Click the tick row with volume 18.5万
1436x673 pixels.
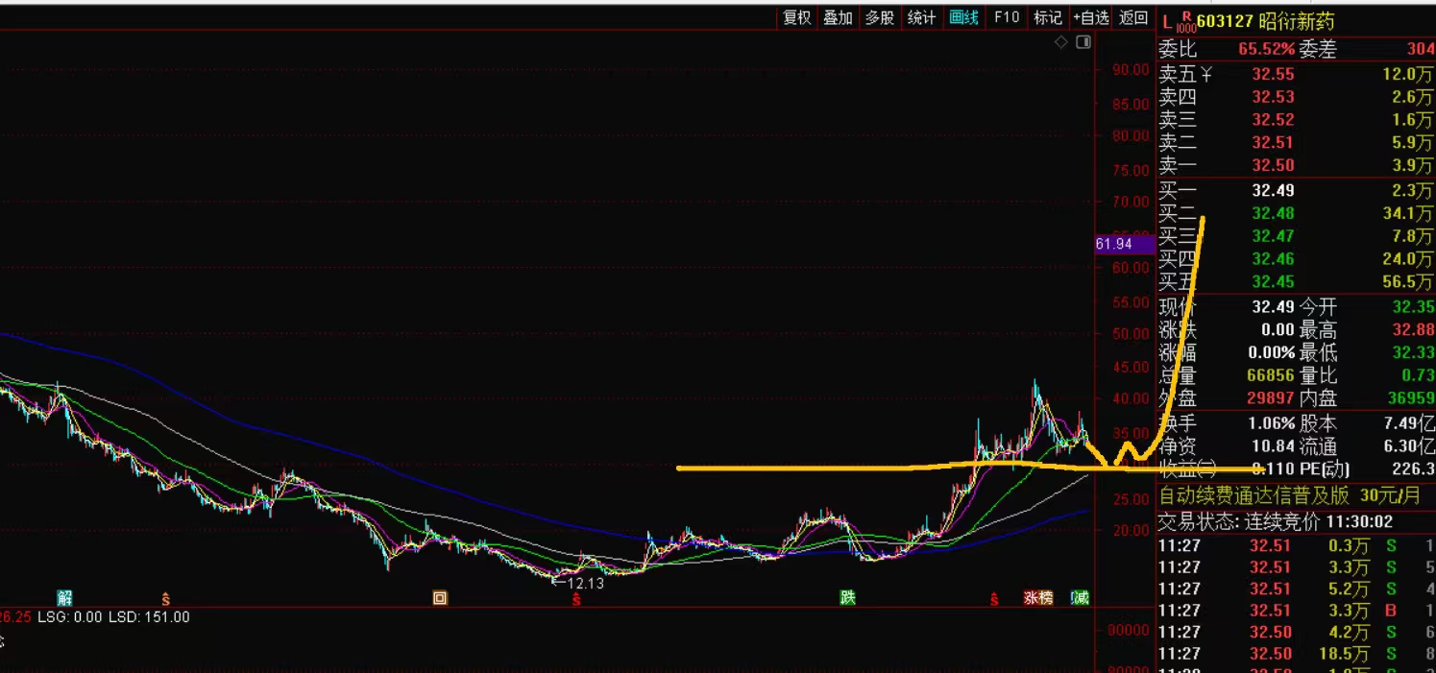[1297, 655]
